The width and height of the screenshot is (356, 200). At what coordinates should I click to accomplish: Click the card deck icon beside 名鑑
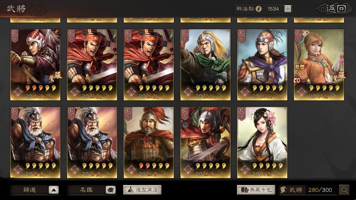pos(111,190)
